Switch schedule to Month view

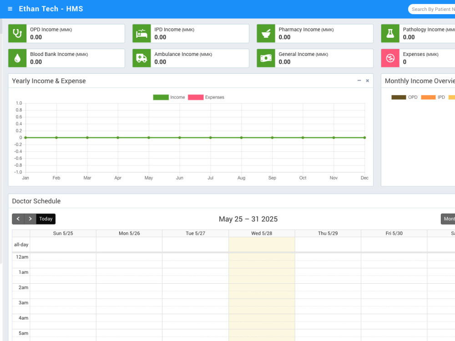448,219
